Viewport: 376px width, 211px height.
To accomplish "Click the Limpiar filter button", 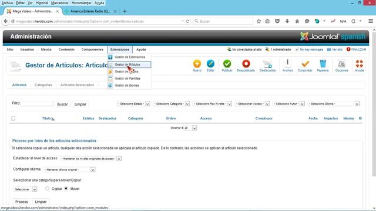I will click(80, 104).
